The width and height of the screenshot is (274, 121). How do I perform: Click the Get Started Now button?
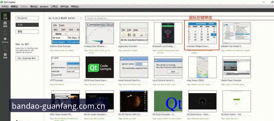[27, 58]
